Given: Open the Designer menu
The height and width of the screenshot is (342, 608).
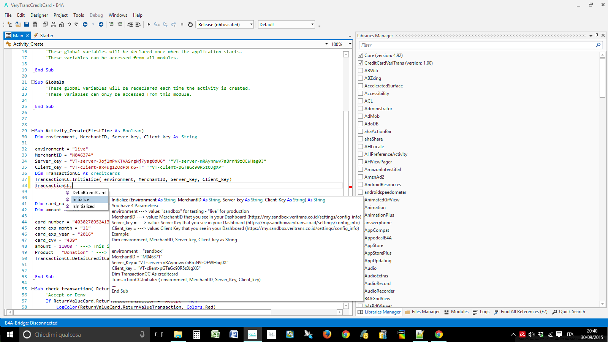Looking at the screenshot, I should [x=39, y=15].
